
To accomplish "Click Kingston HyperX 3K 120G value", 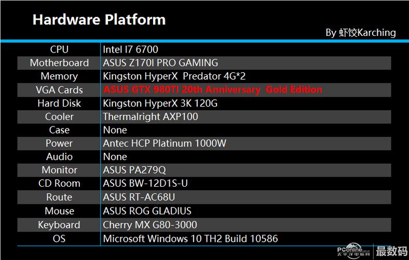I will 160,103.
